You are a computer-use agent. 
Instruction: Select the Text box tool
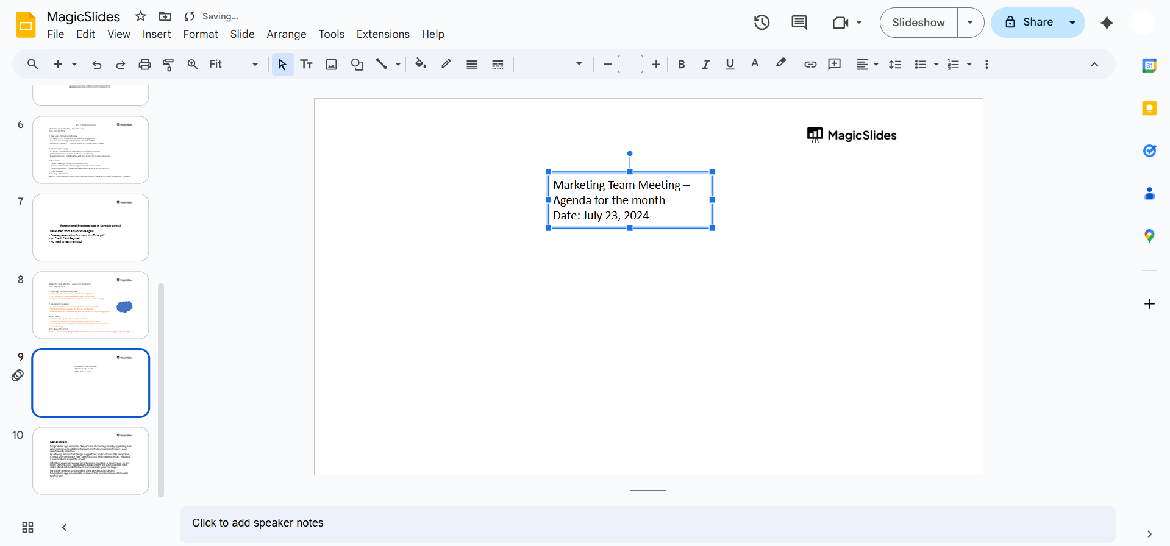coord(306,65)
